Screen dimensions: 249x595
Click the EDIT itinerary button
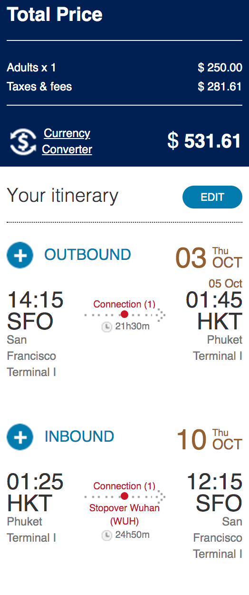[212, 197]
